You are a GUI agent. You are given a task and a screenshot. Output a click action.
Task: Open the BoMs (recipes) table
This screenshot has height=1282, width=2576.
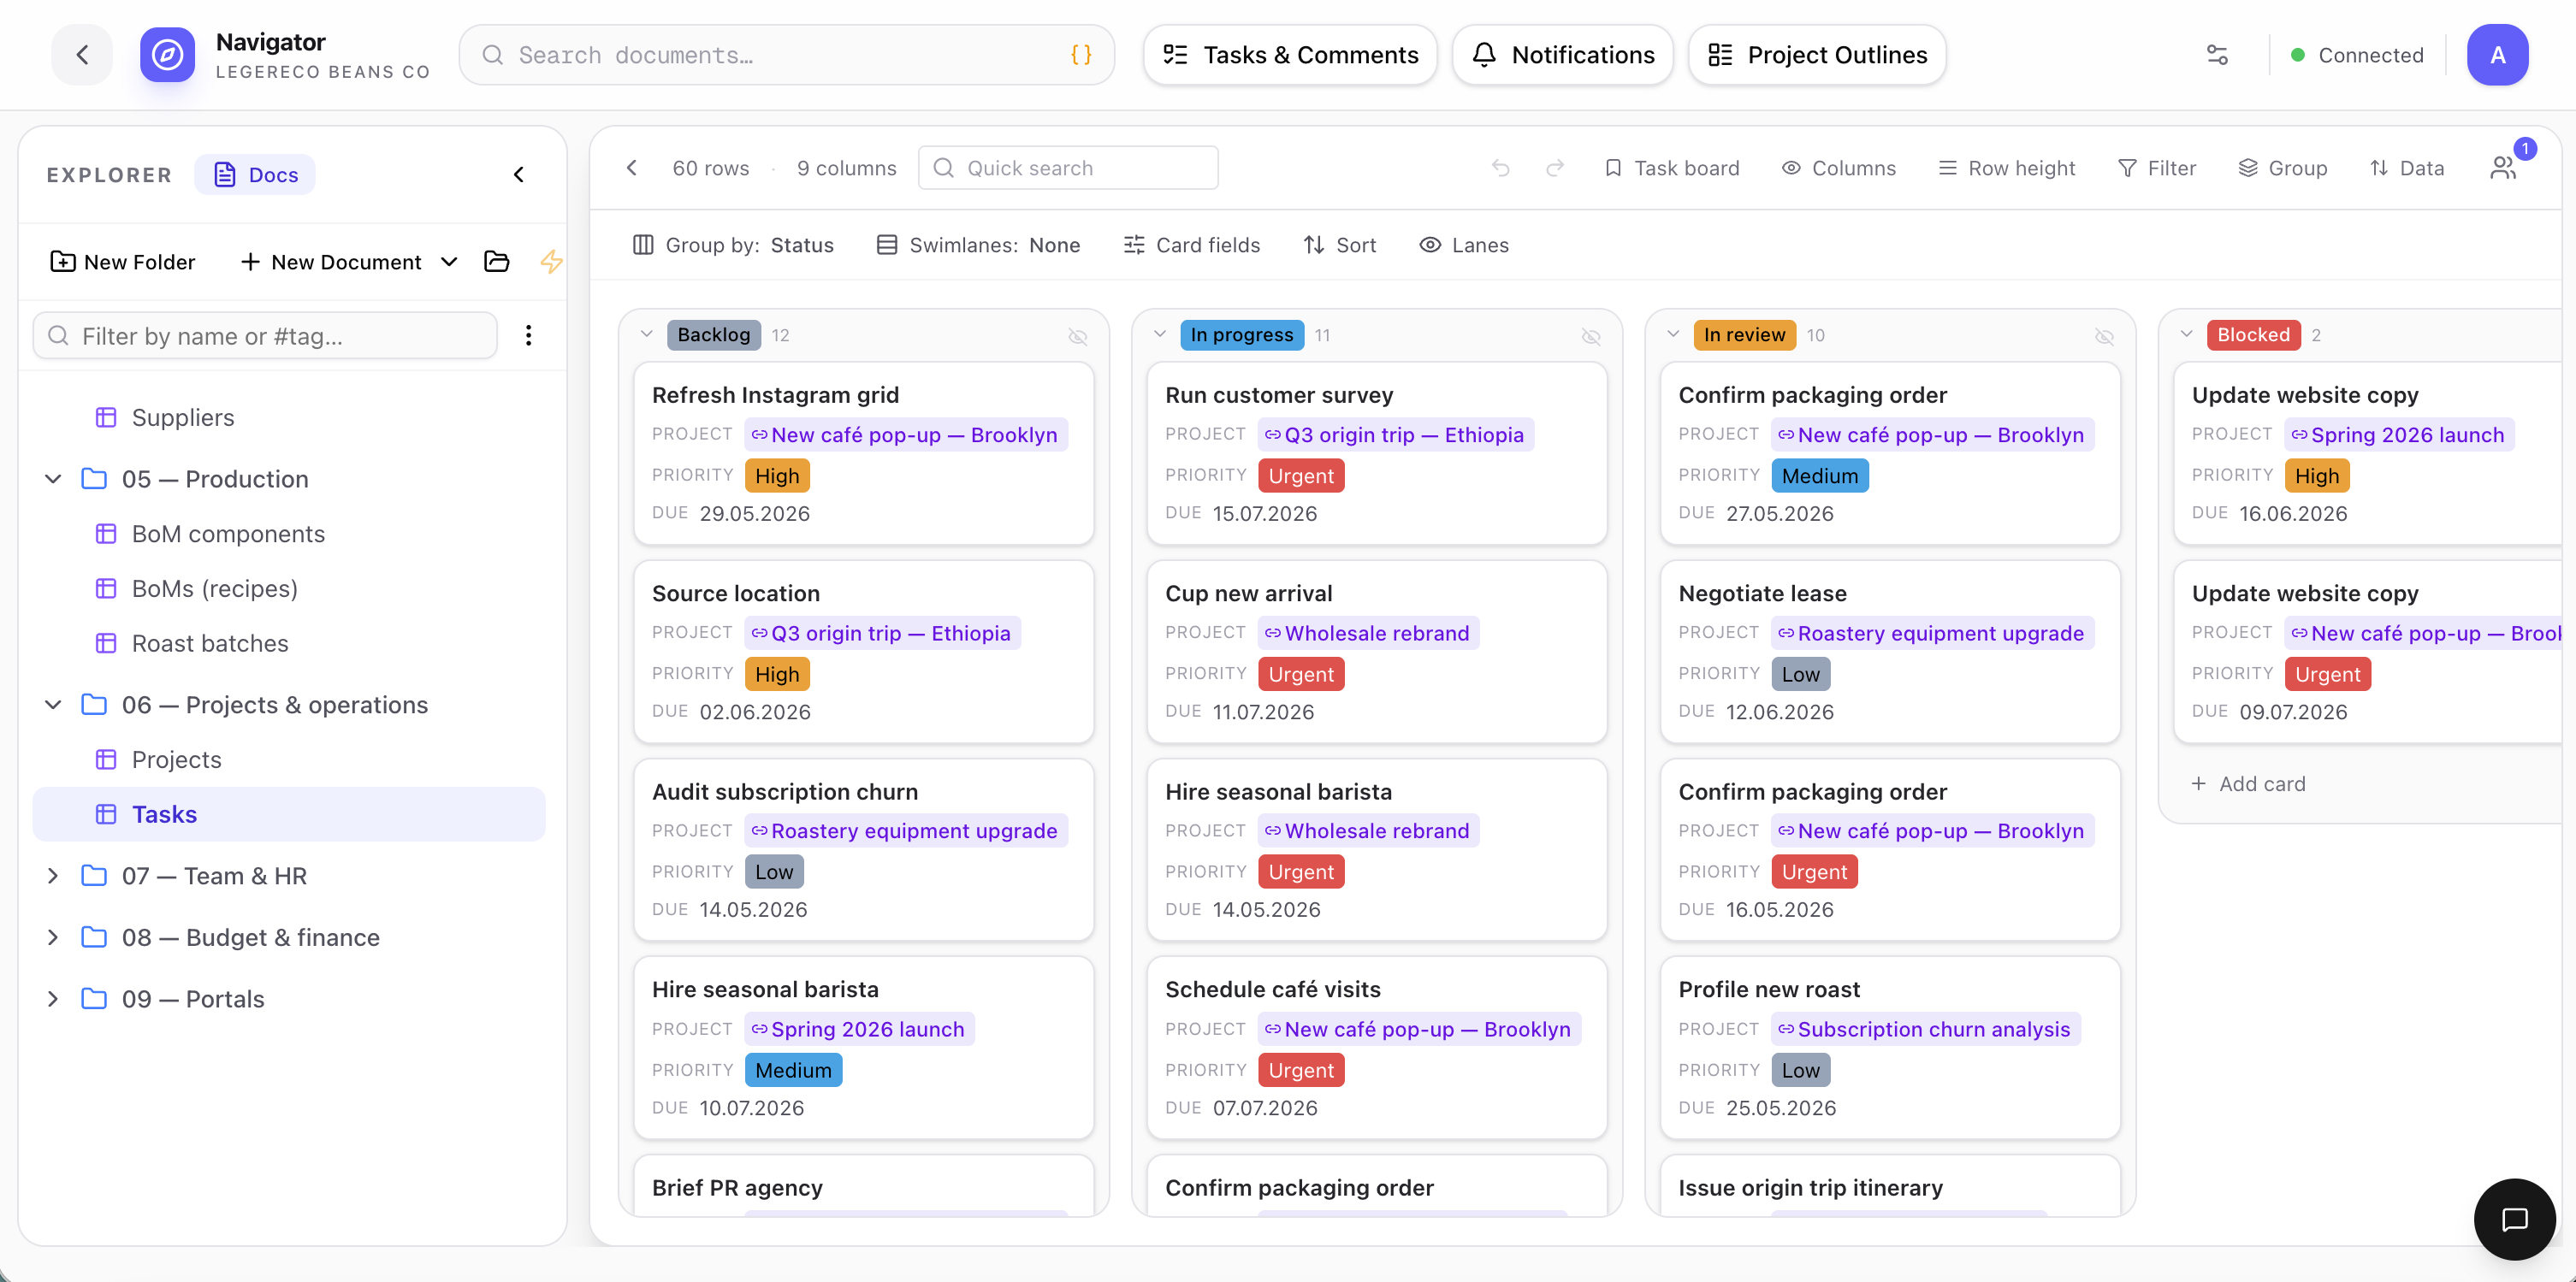(215, 589)
